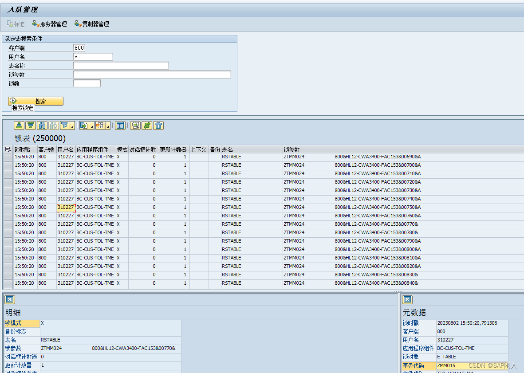The height and width of the screenshot is (373, 524).
Task: Click the green refresh arrows icon
Action: click(147, 126)
